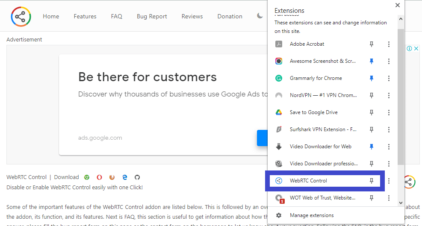Click the Firefox download icon
The height and width of the screenshot is (226, 422).
pos(112,177)
